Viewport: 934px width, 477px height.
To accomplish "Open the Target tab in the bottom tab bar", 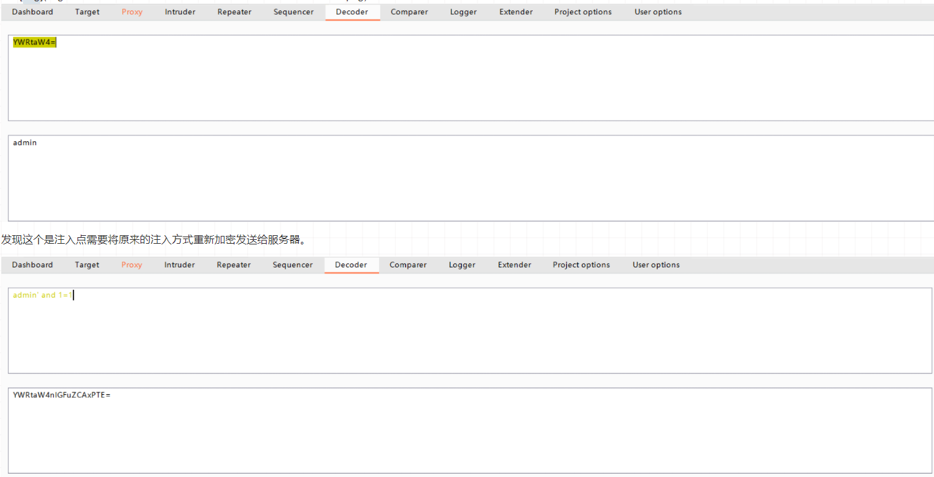I will tap(87, 265).
